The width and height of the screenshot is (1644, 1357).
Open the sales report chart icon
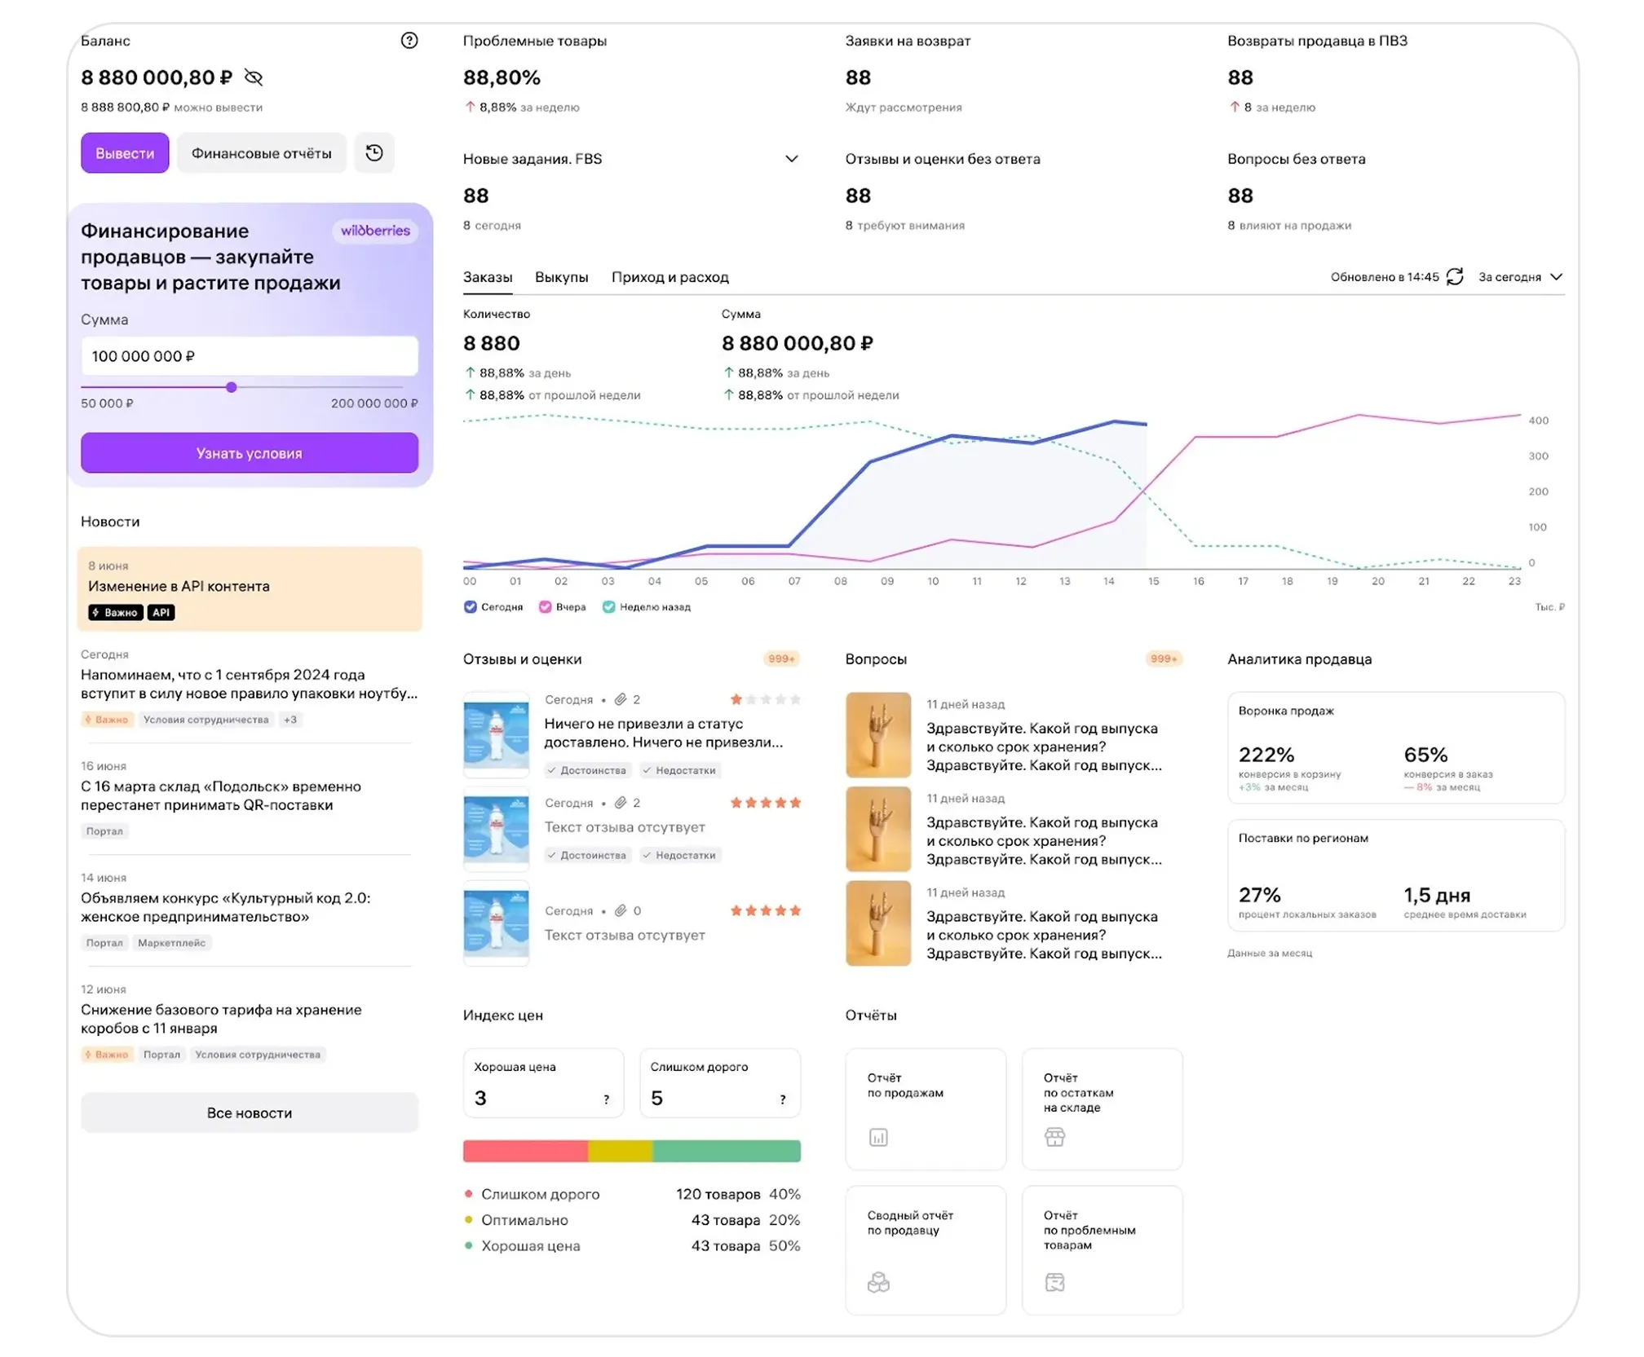[878, 1137]
